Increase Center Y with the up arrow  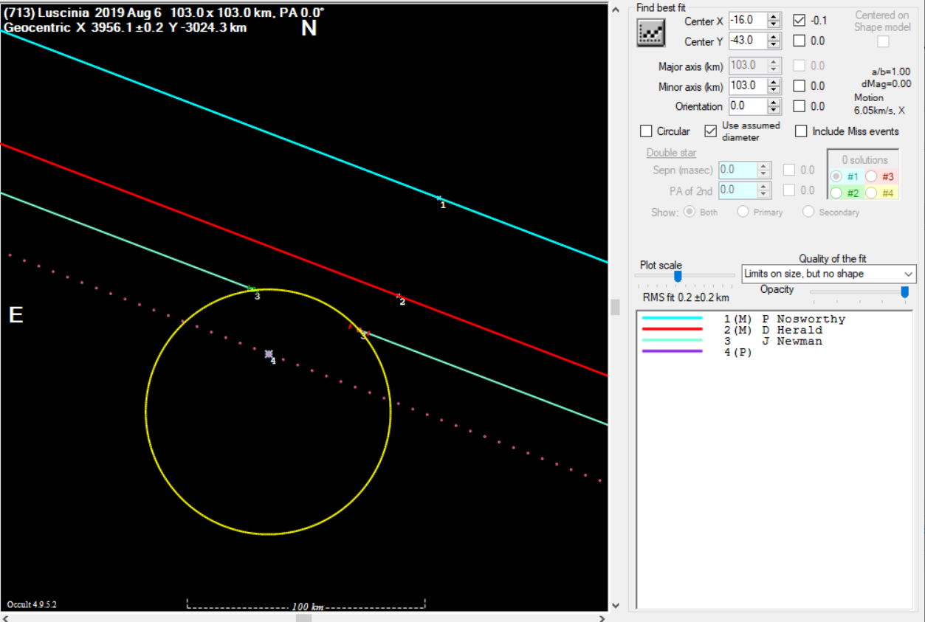click(x=774, y=37)
